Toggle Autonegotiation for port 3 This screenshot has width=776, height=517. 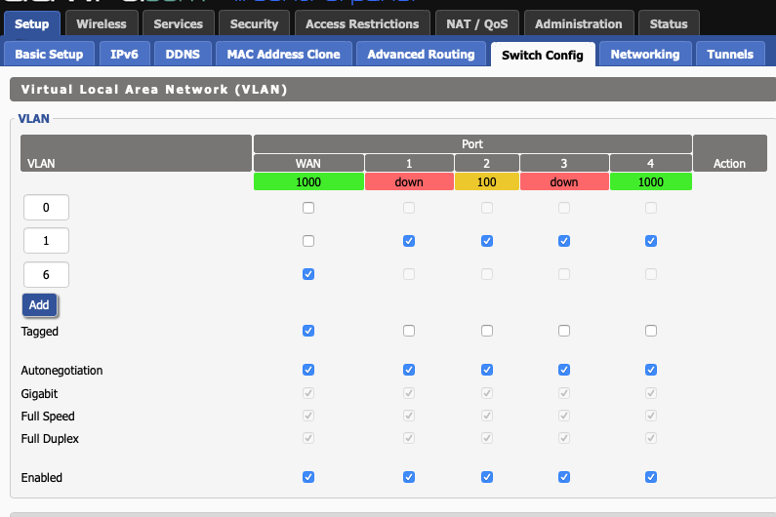(x=564, y=370)
